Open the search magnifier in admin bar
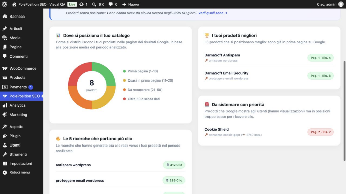Image resolution: width=346 pixels, height=194 pixels. [94, 4]
